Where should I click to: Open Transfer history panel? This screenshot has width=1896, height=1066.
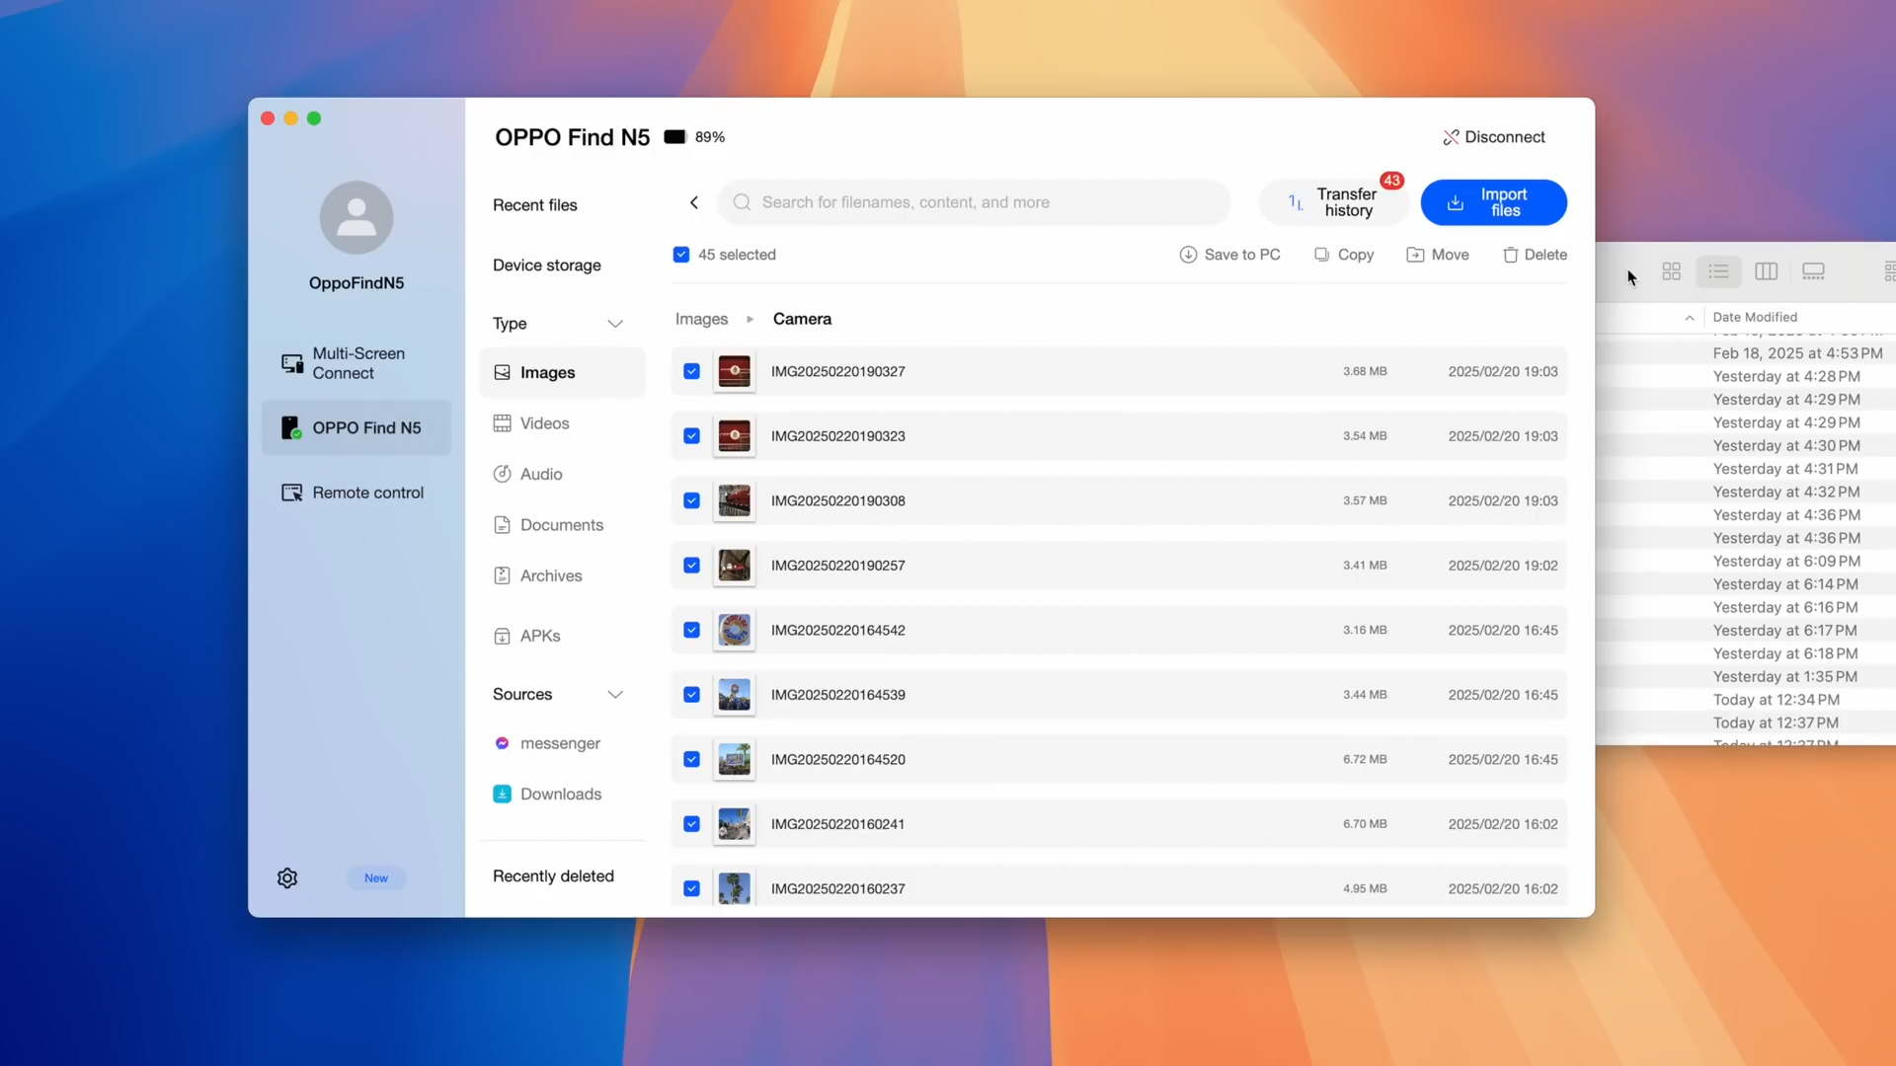click(1333, 201)
